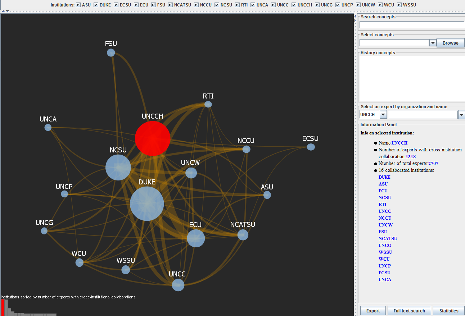Click the Export button
The image size is (465, 316).
[x=373, y=311]
